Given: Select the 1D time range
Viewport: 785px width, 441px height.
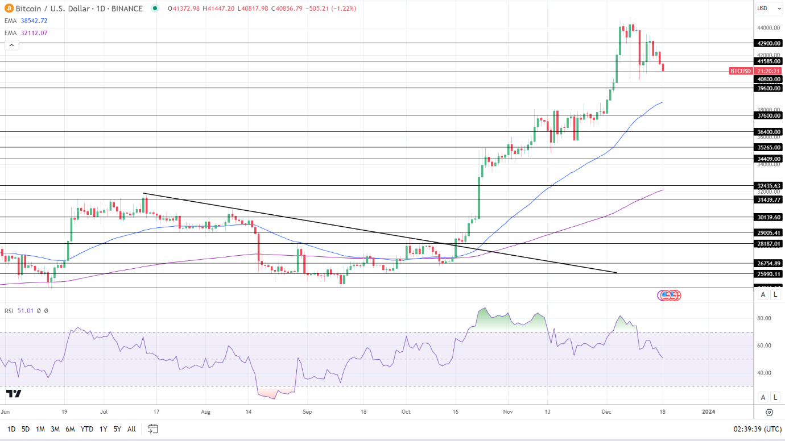Looking at the screenshot, I should [x=11, y=429].
